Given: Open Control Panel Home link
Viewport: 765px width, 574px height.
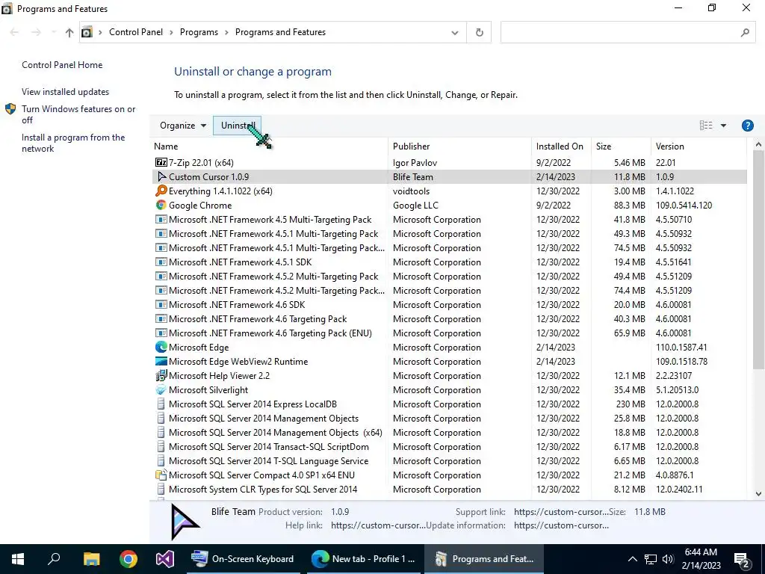Looking at the screenshot, I should 62,65.
